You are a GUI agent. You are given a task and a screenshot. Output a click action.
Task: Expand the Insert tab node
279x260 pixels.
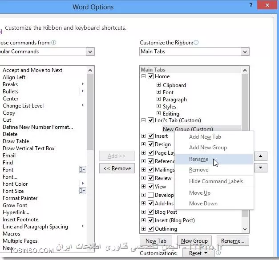[143, 136]
